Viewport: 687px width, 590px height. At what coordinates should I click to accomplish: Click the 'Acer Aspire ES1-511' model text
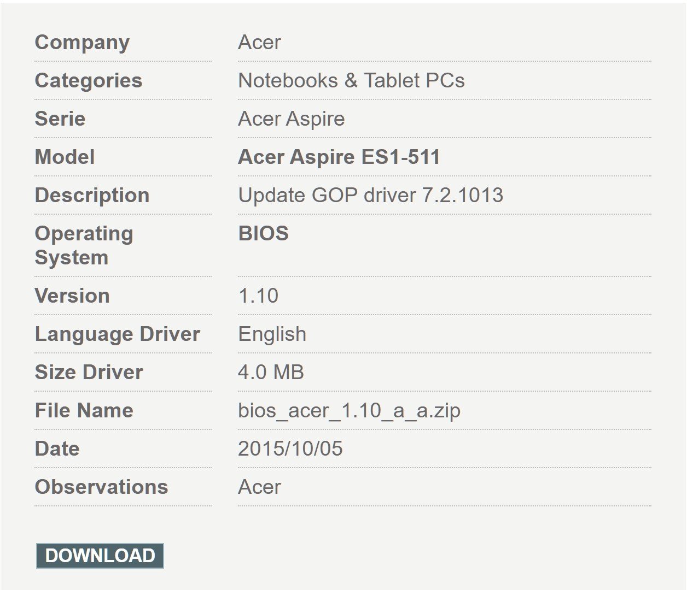(x=339, y=157)
